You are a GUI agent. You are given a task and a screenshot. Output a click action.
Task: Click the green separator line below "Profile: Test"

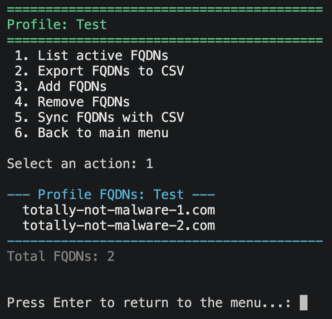(165, 40)
